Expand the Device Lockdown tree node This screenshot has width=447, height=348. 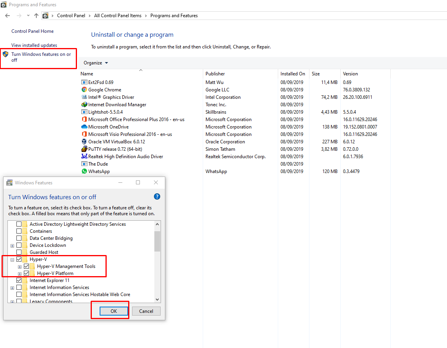pos(12,246)
